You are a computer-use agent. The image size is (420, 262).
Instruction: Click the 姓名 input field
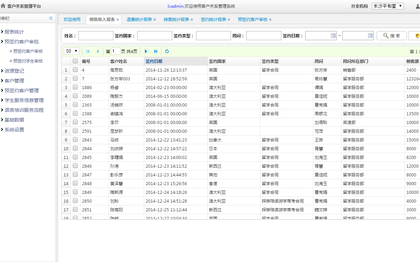point(96,36)
